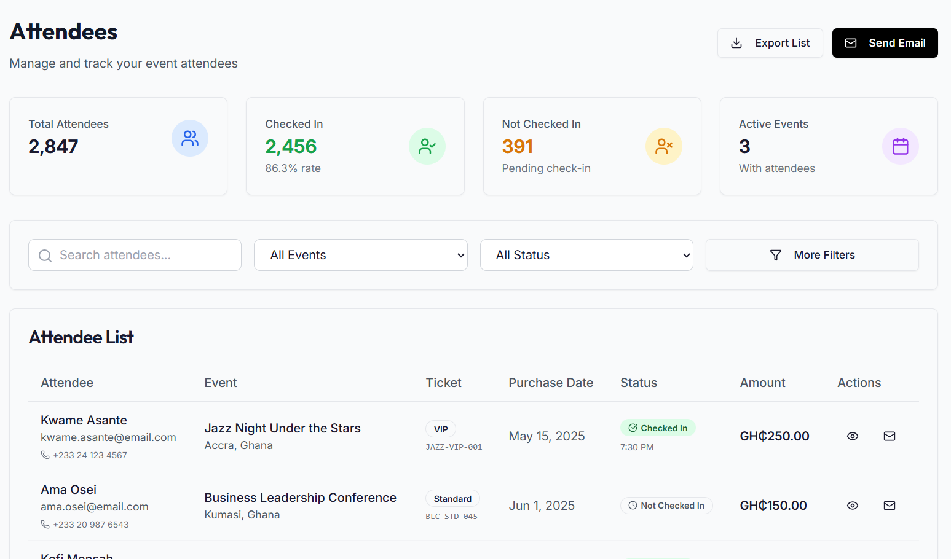951x559 pixels.
Task: Email Ama Osei using envelope icon
Action: click(890, 506)
